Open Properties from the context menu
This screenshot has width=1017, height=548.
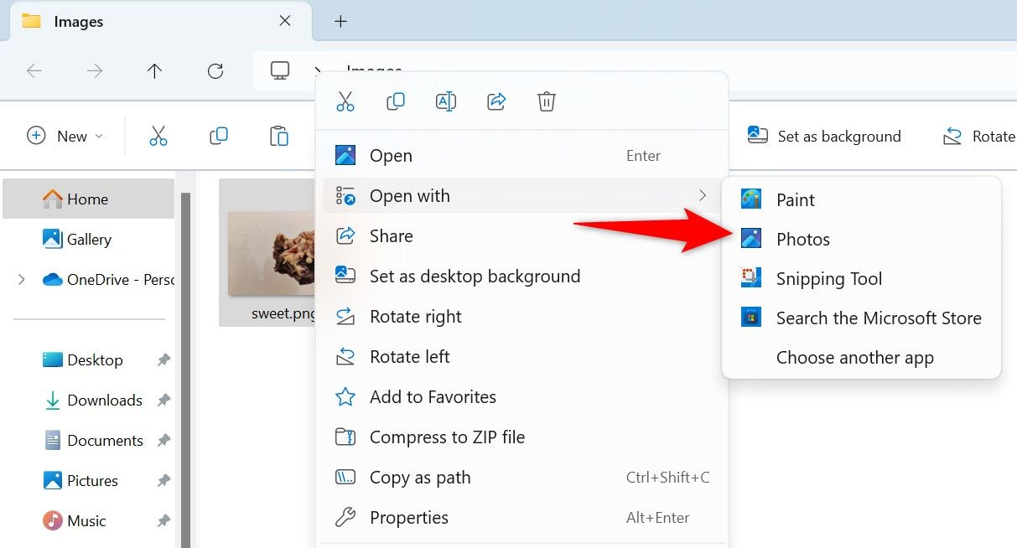[x=521, y=518]
